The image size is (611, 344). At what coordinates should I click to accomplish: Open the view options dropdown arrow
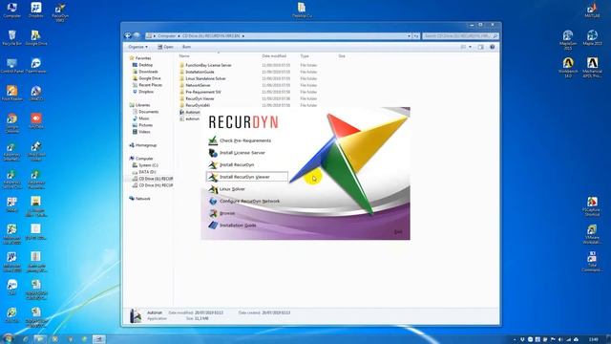point(471,47)
